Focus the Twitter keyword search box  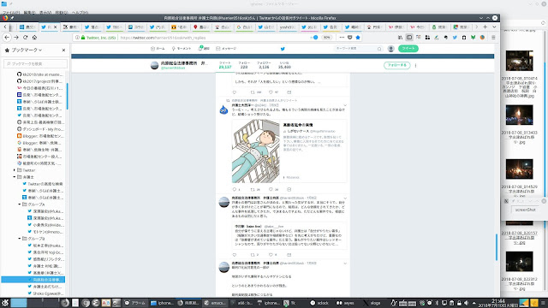point(358,49)
